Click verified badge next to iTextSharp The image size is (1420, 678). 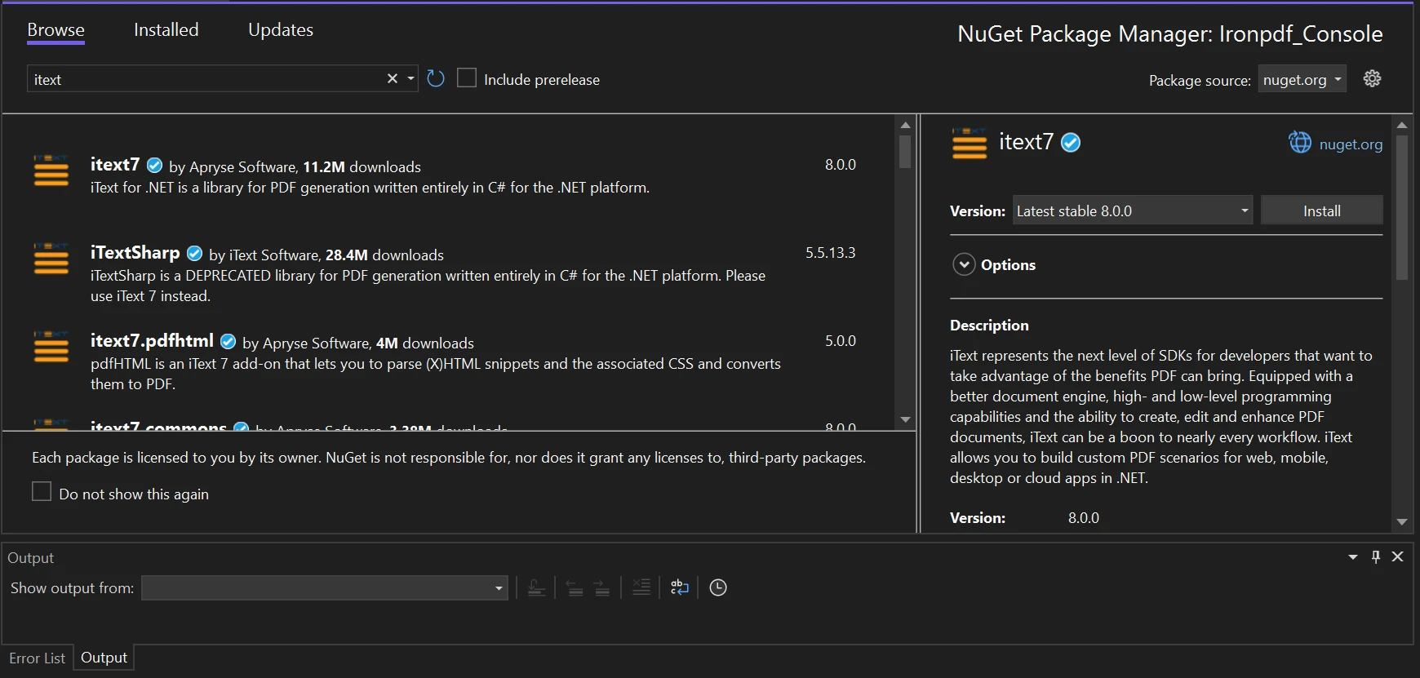tap(194, 253)
